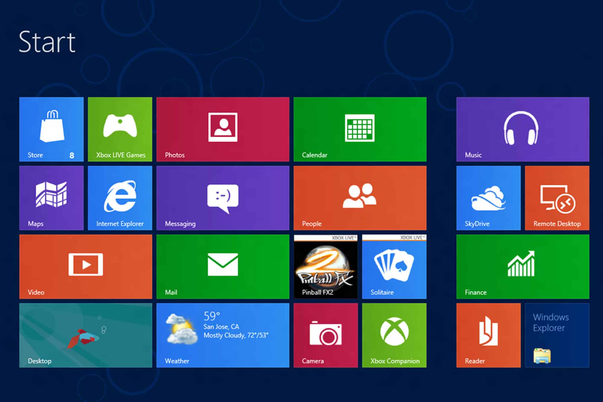Viewport: 603px width, 402px height.
Task: Launch Internet Explorer
Action: tap(120, 198)
